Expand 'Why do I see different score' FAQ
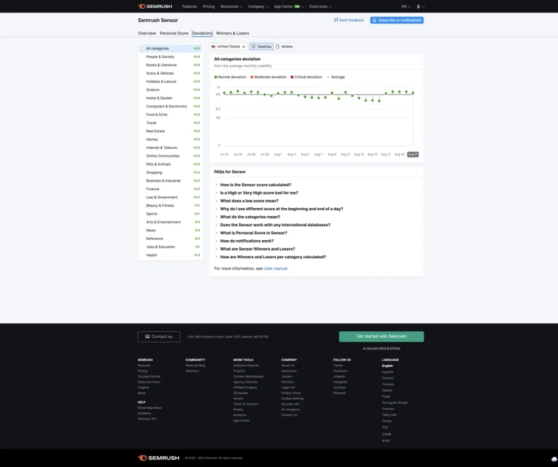This screenshot has height=467, width=558. click(281, 209)
